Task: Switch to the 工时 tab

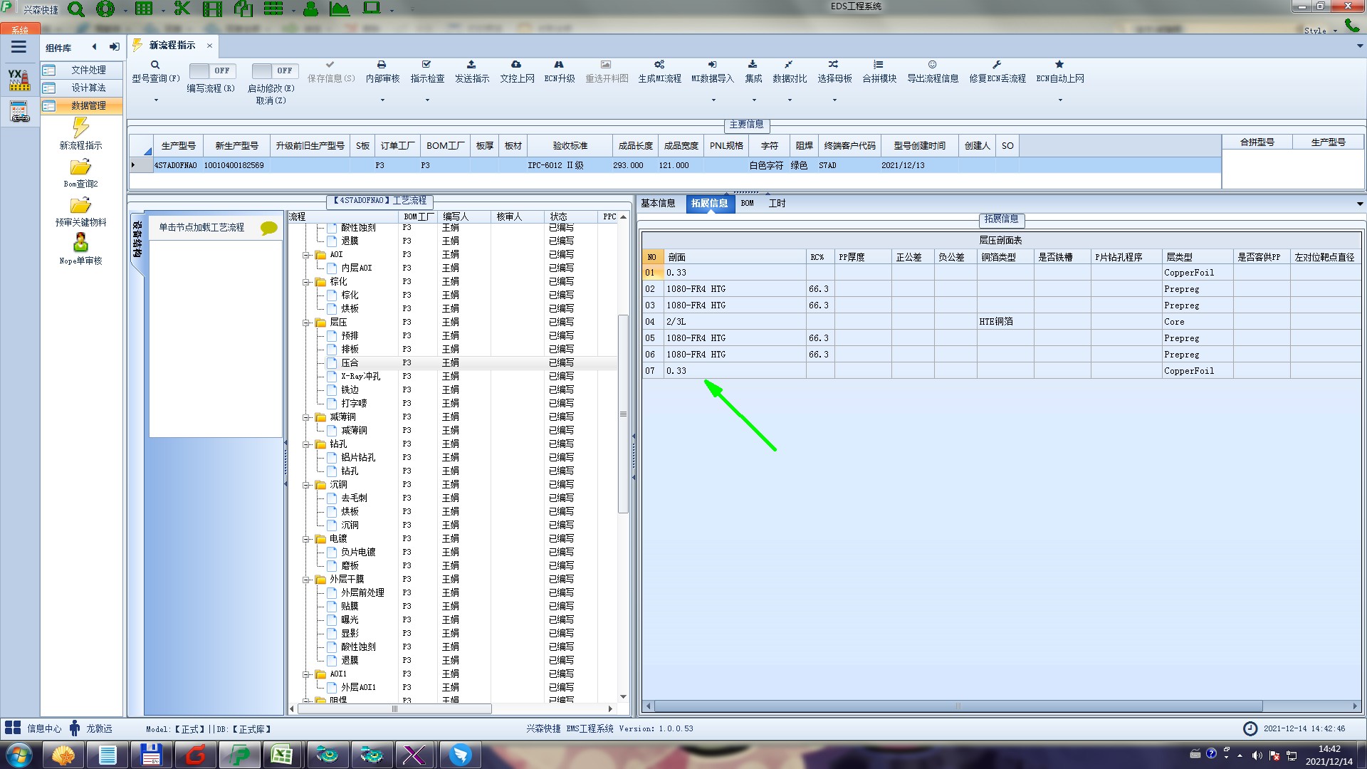Action: click(777, 204)
